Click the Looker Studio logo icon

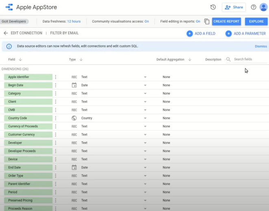tap(9, 7)
